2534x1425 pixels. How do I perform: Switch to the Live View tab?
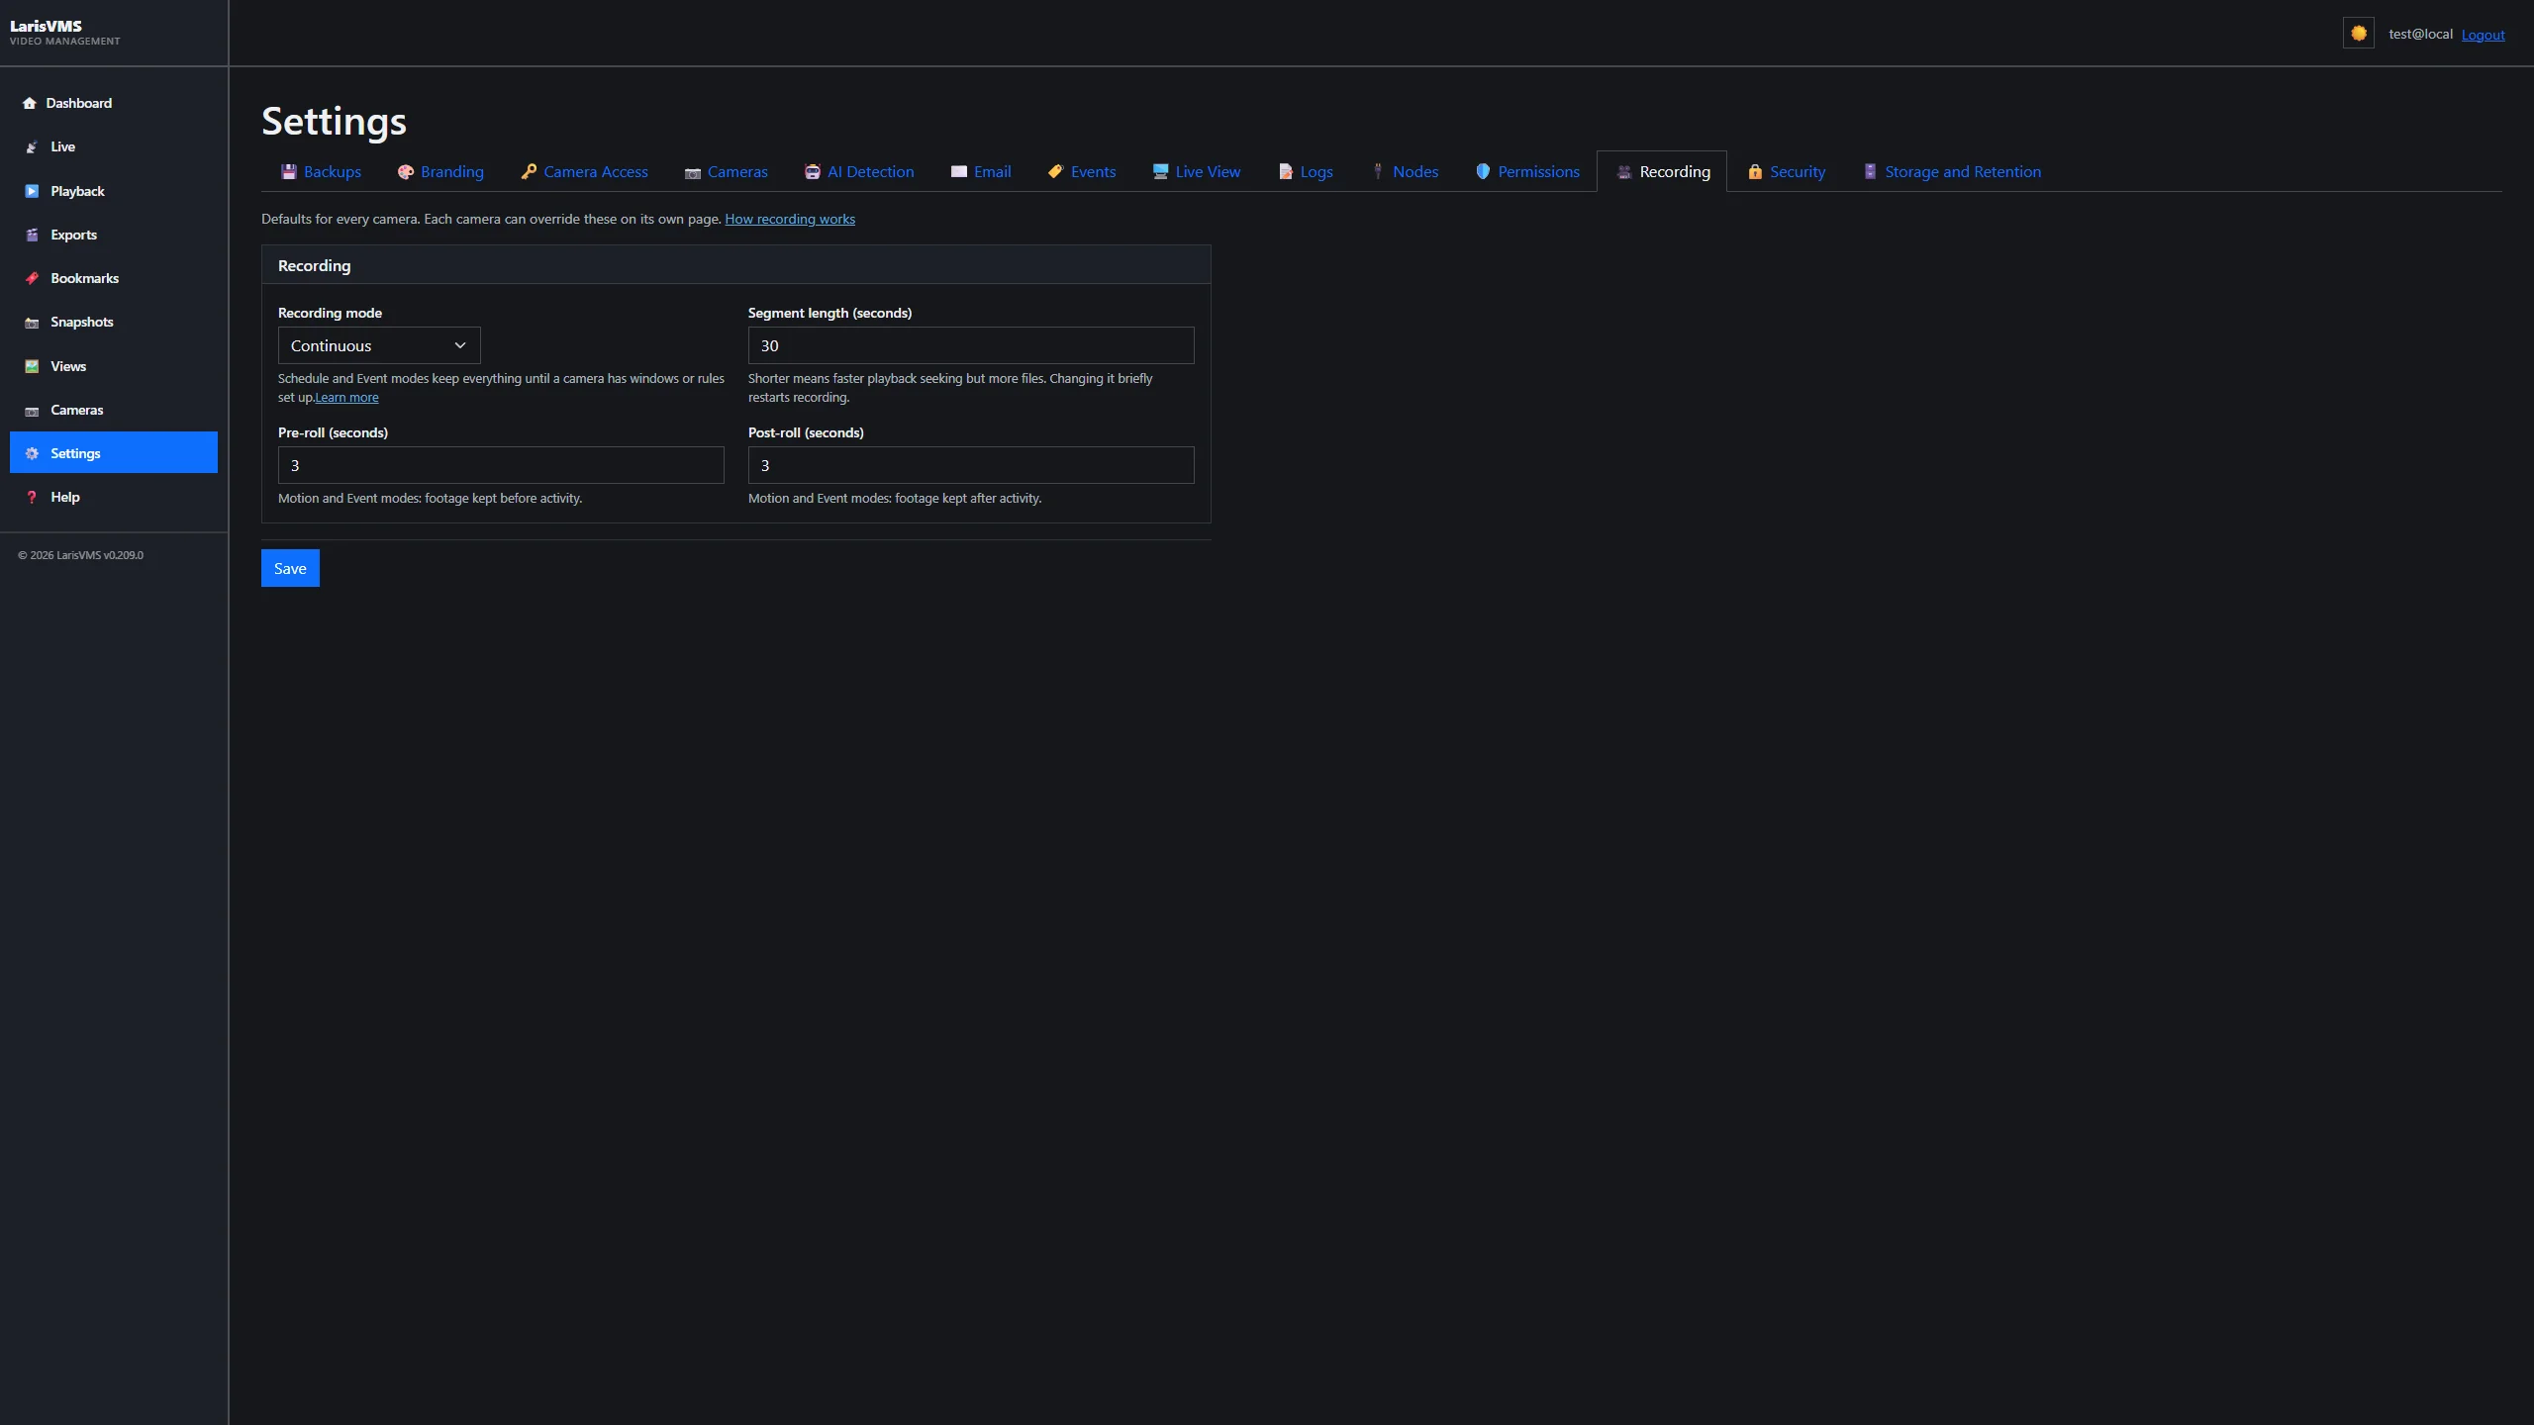click(1196, 172)
